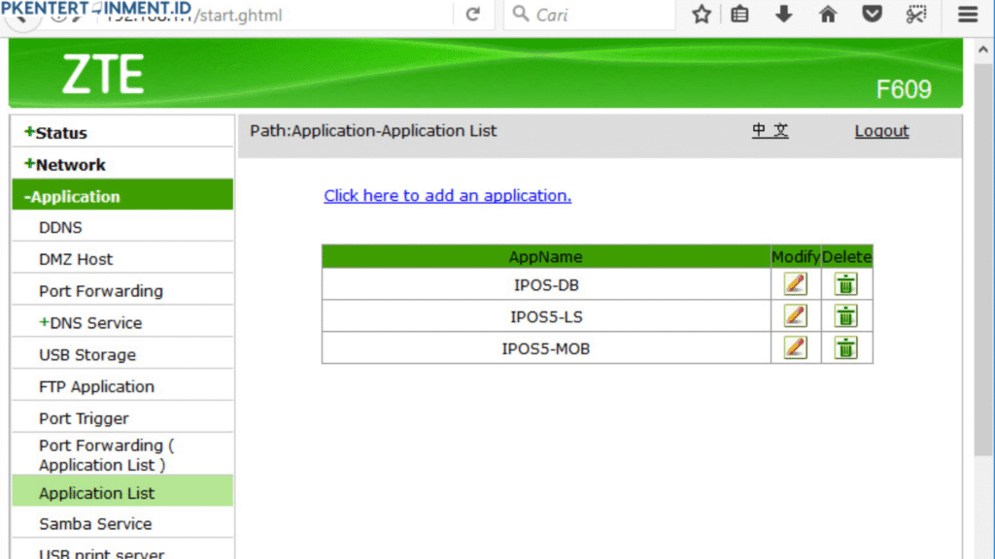Click the home icon in browser toolbar
Viewport: 995px width, 559px height.
tap(827, 15)
